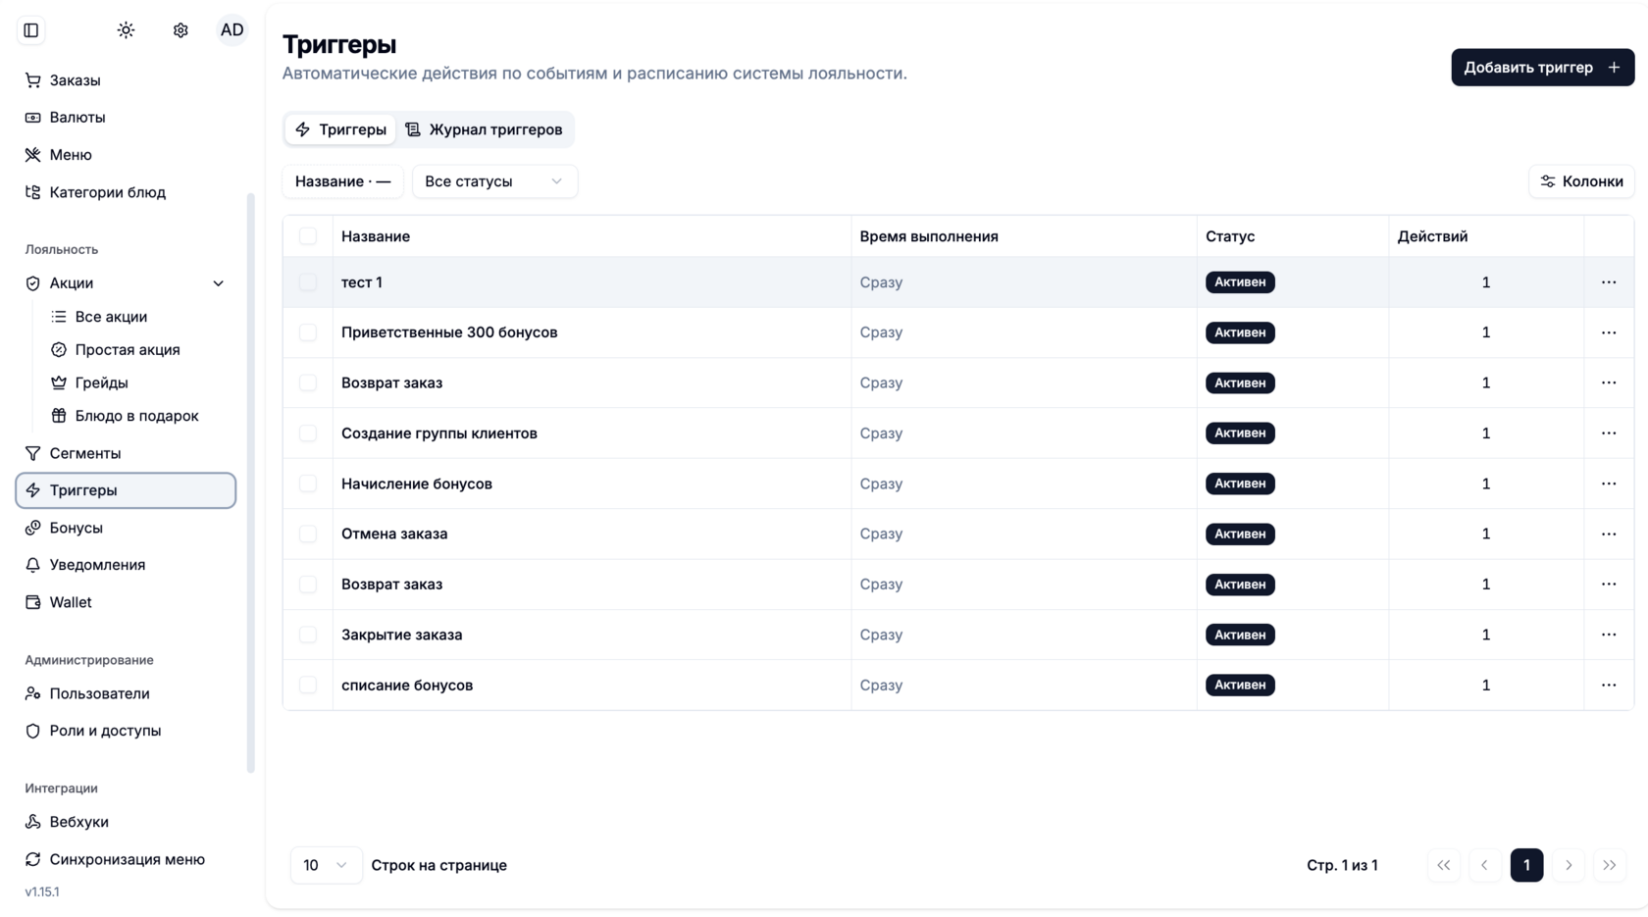Screen dimensions: 1648x917
Task: Toggle light theme sun icon
Action: [126, 30]
